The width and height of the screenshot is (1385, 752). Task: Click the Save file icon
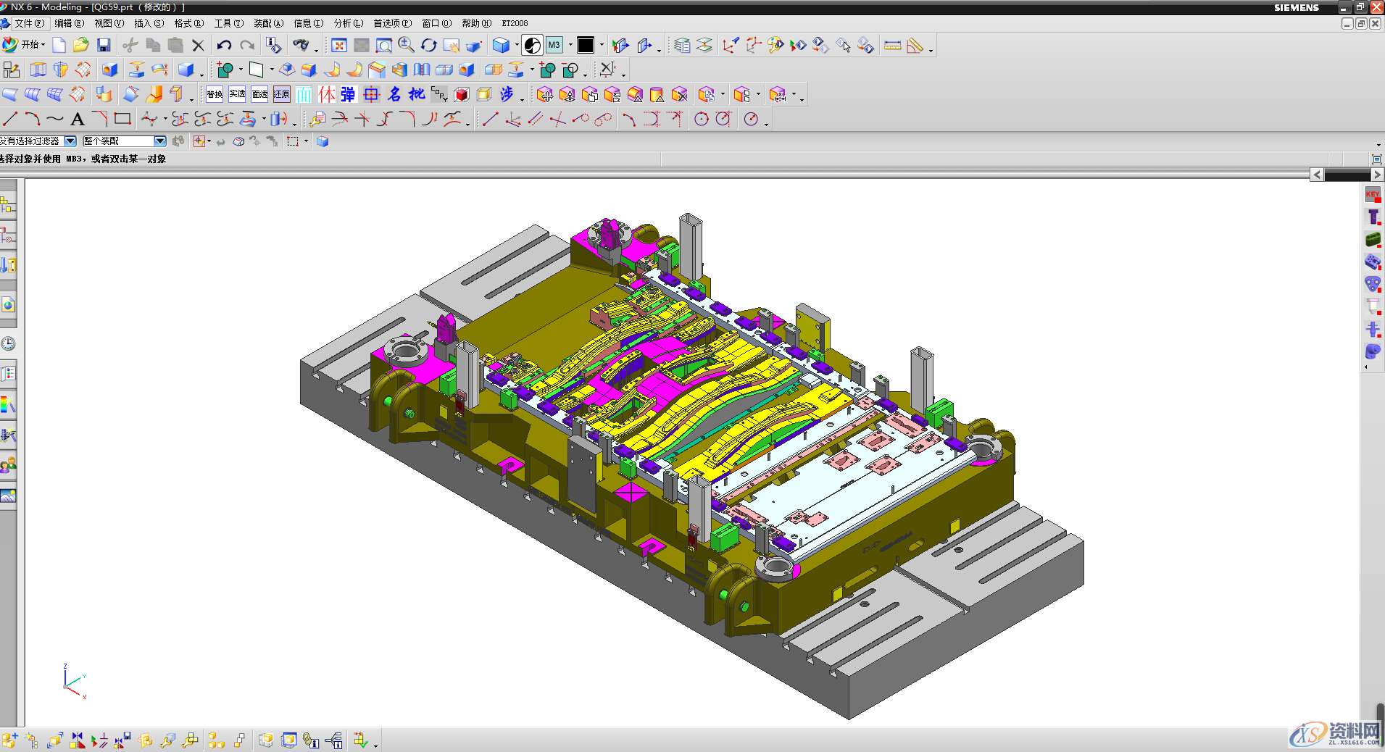(x=104, y=46)
